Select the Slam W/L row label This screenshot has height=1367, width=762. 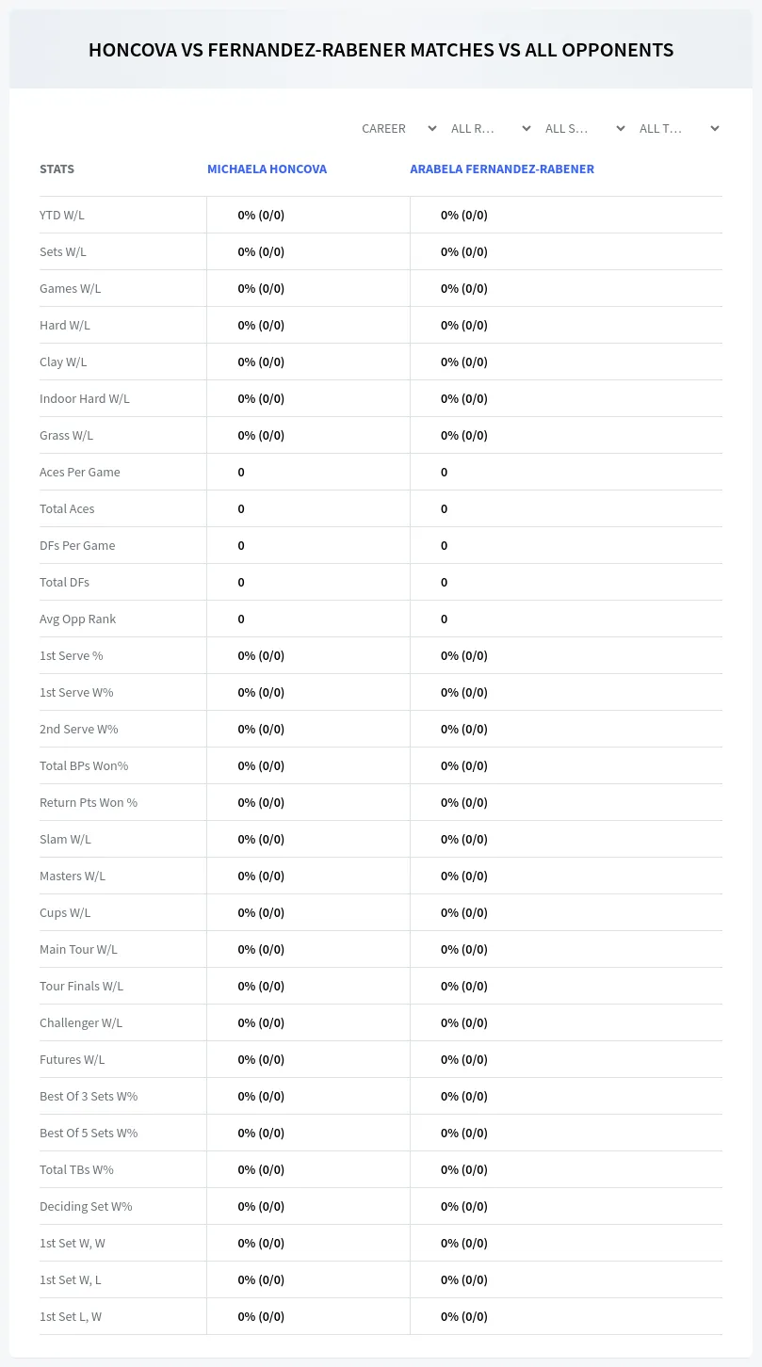(x=65, y=839)
